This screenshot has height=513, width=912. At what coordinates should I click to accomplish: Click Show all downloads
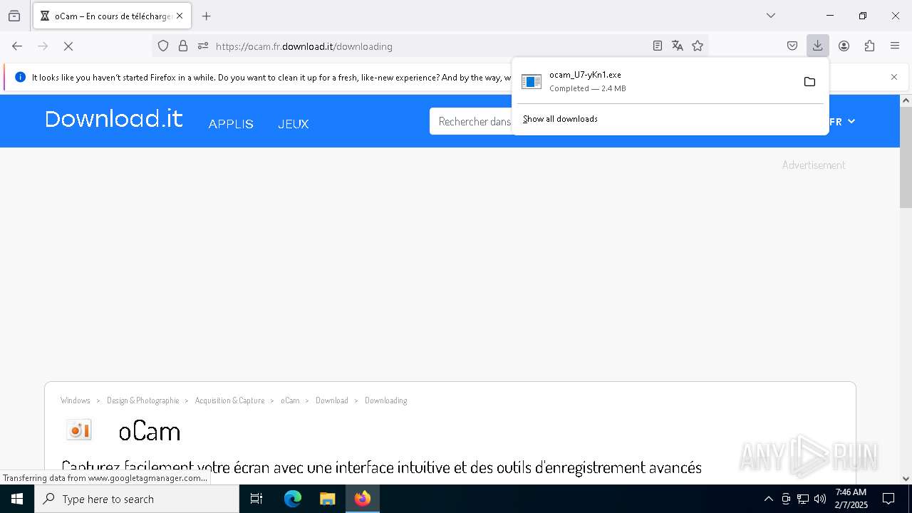point(560,119)
